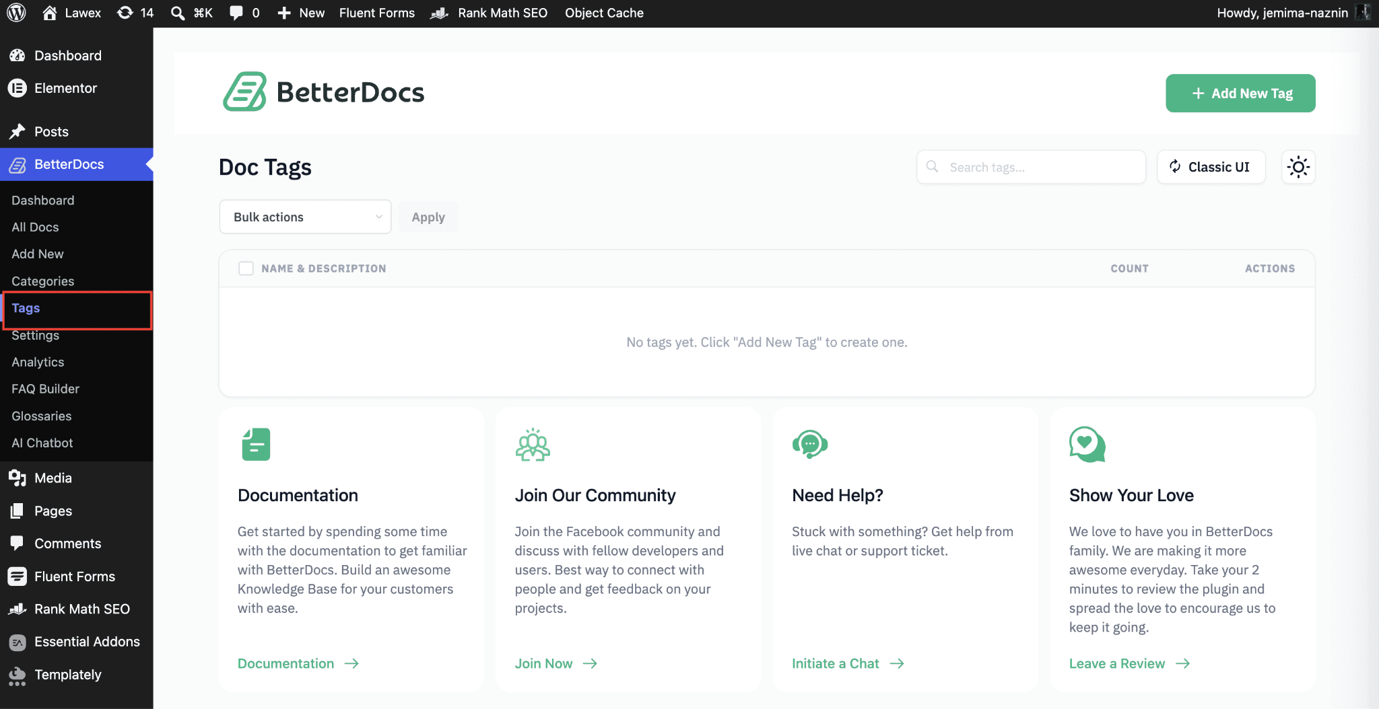This screenshot has height=709, width=1379.
Task: Focus the Search tags input field
Action: tap(1031, 167)
